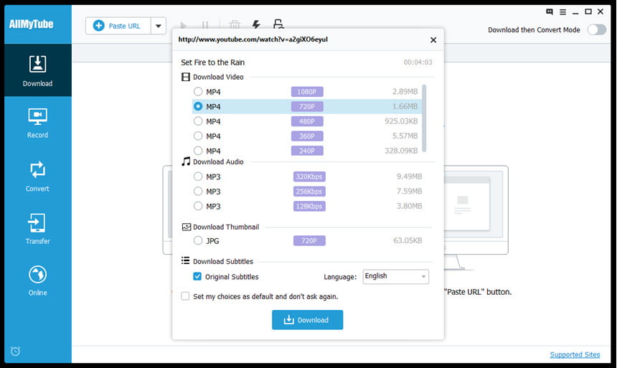The height and width of the screenshot is (368, 617).
Task: Open the subtitle Language dropdown
Action: click(x=395, y=276)
